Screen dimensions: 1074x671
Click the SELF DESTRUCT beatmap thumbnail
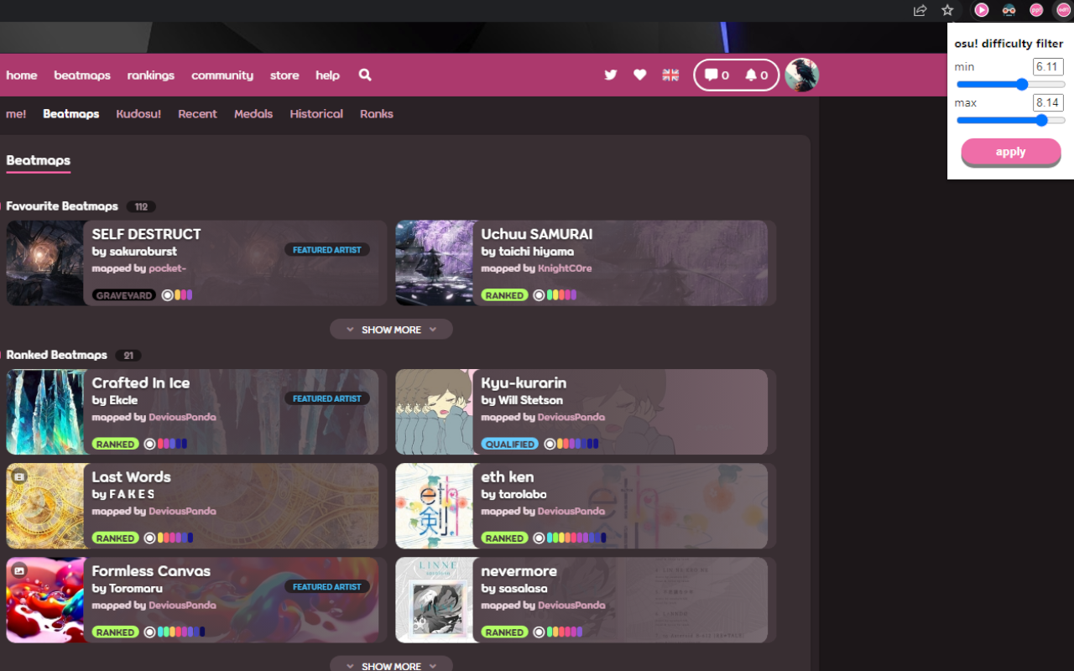click(x=45, y=263)
